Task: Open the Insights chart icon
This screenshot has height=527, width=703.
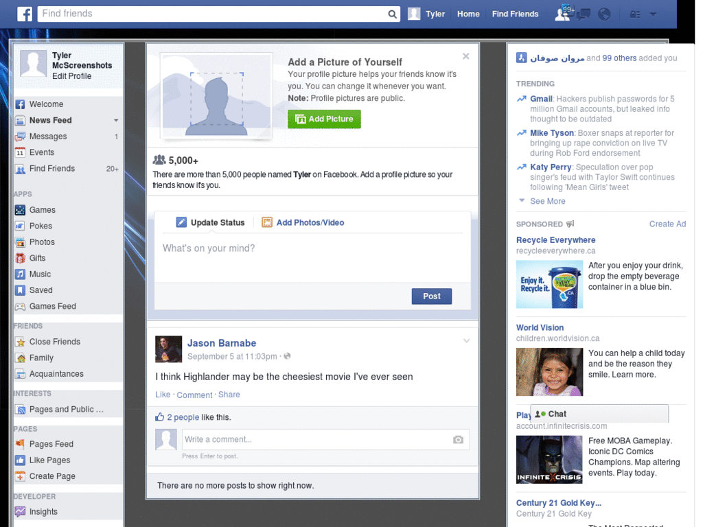Action: (20, 511)
